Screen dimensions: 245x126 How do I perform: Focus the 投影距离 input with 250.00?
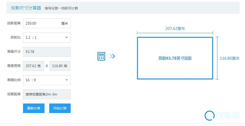click(41, 23)
